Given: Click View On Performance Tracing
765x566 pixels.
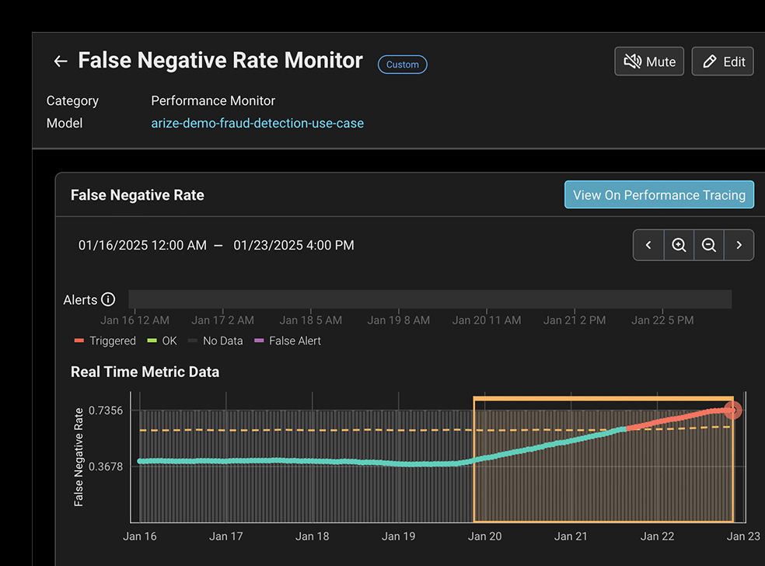Looking at the screenshot, I should pyautogui.click(x=659, y=195).
